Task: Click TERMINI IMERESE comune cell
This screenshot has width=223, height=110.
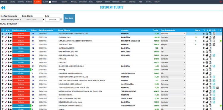Action: tap(128, 91)
